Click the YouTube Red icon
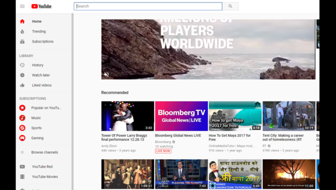 [22, 167]
